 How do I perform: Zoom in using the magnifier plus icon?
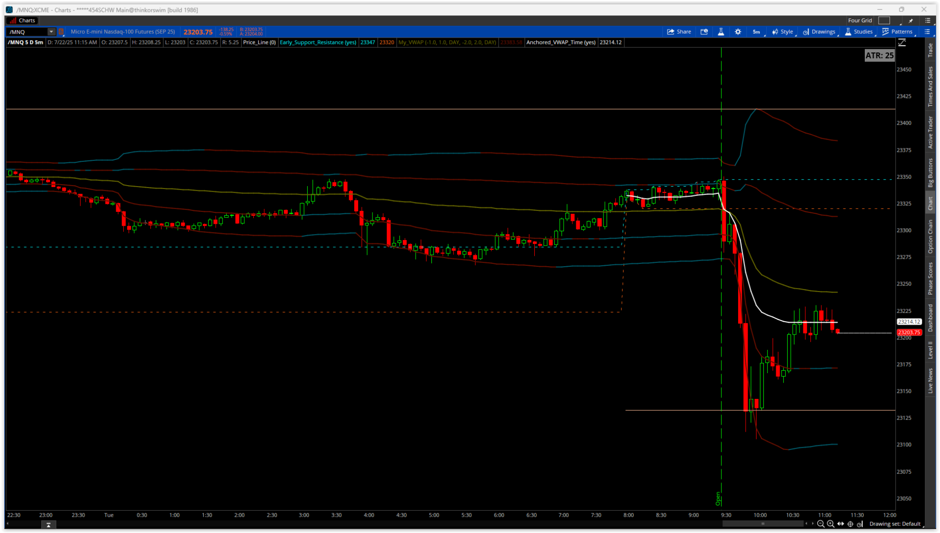click(x=831, y=524)
